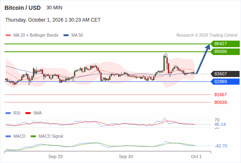Click the Research Trading Central copyright text
This screenshot has width=241, height=163.
207,35
